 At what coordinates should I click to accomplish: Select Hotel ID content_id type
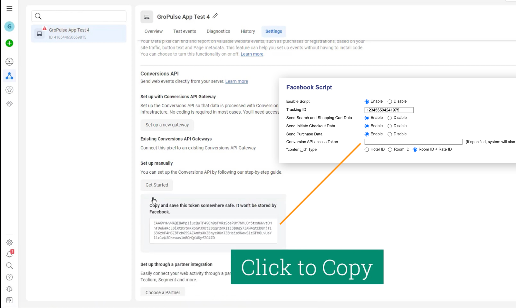coord(367,150)
